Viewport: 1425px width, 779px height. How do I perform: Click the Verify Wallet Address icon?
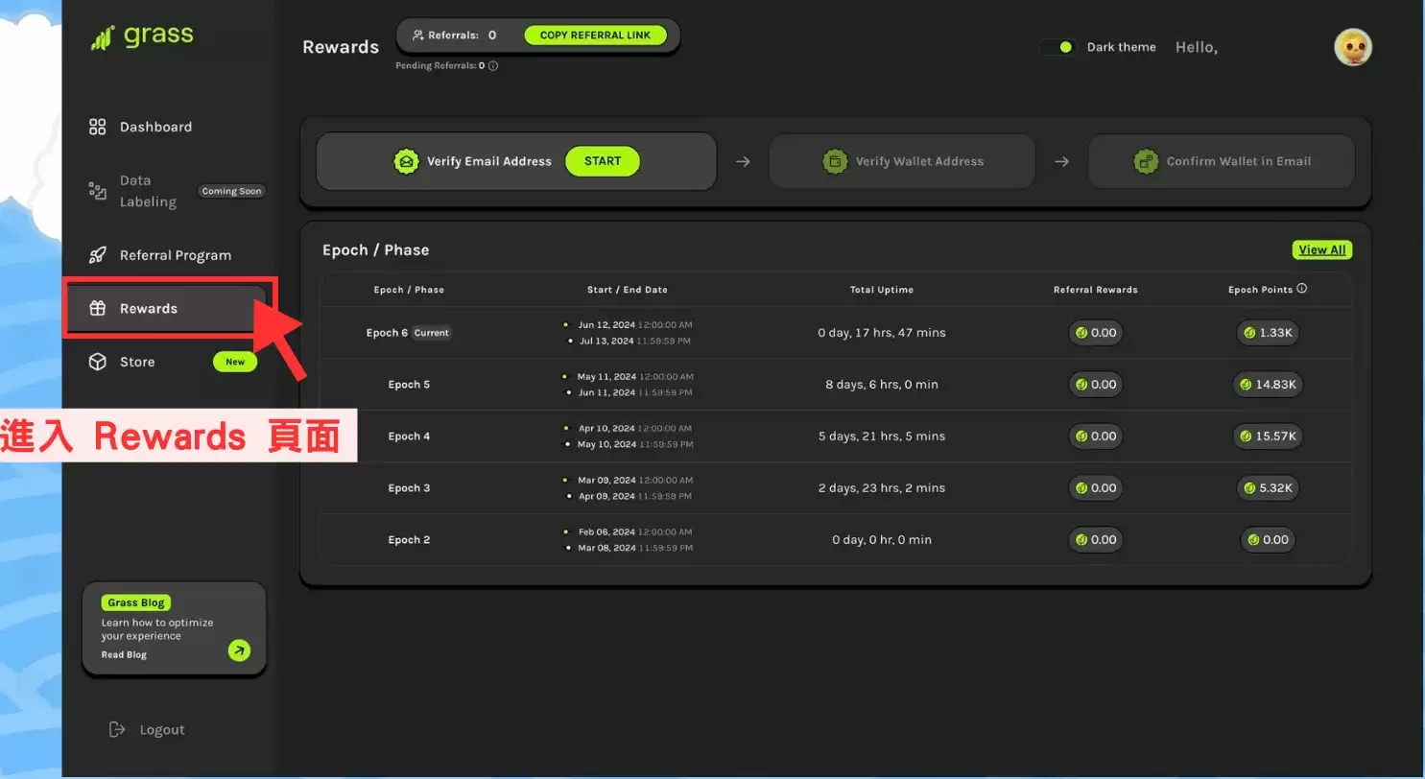(x=836, y=161)
